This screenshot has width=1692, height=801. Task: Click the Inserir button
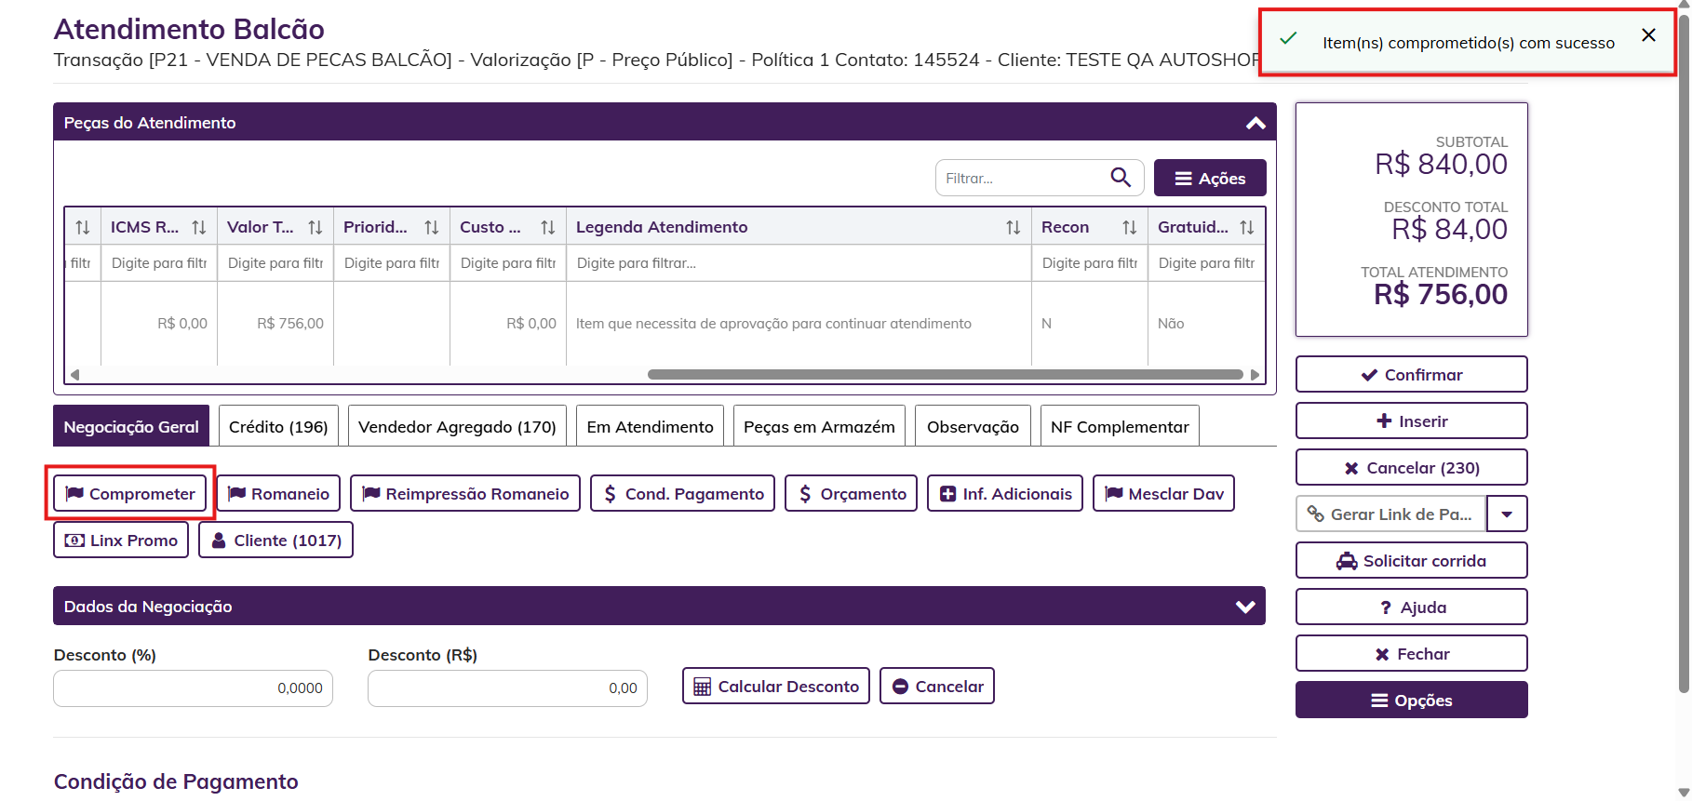pos(1411,421)
